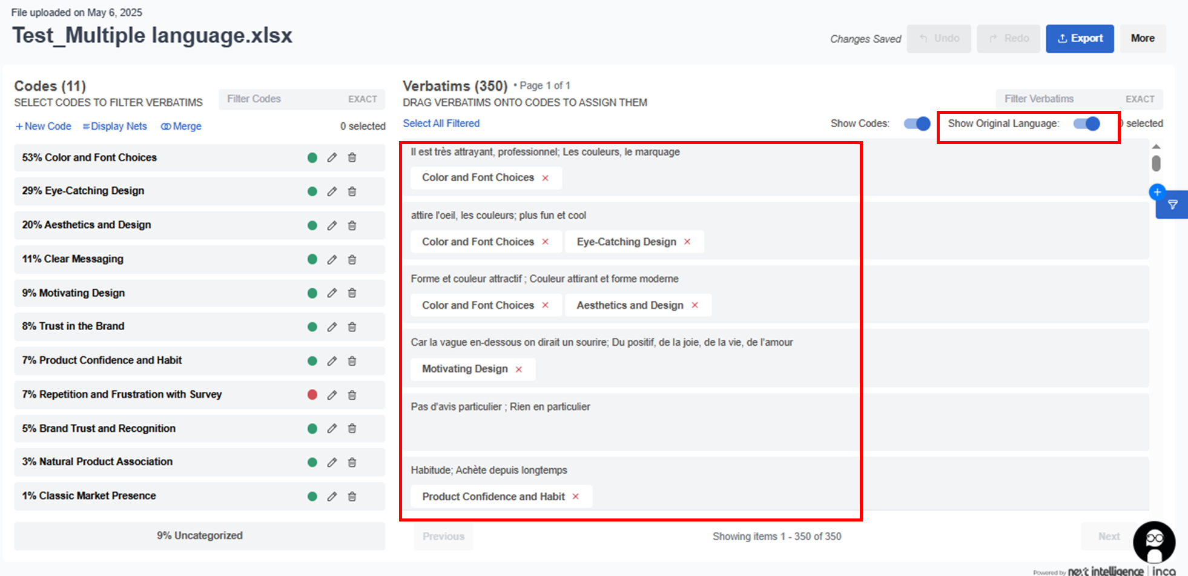The height and width of the screenshot is (576, 1188).
Task: Click the pencil edit icon for Eye-Catching Design
Action: click(x=332, y=191)
